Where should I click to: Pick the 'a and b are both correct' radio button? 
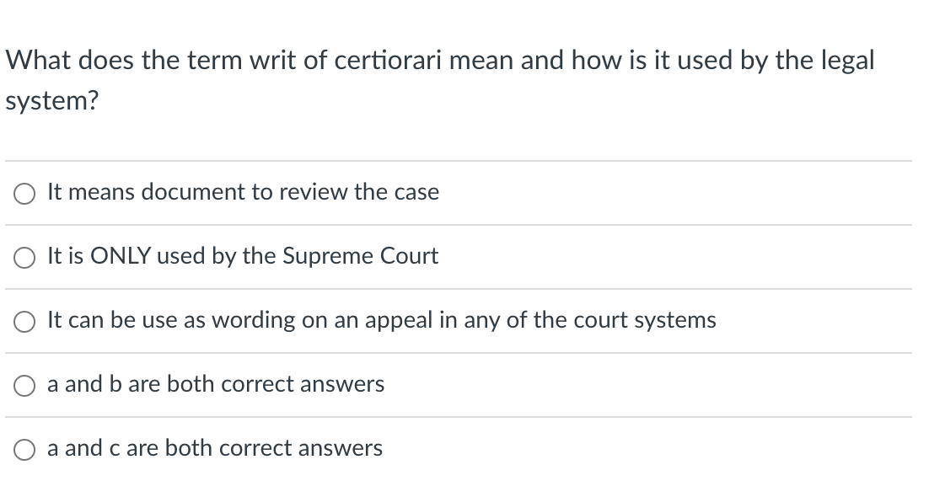tap(25, 386)
